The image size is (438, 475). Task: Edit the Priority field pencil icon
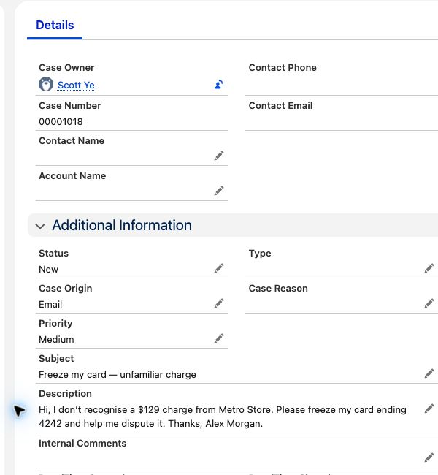click(x=219, y=338)
